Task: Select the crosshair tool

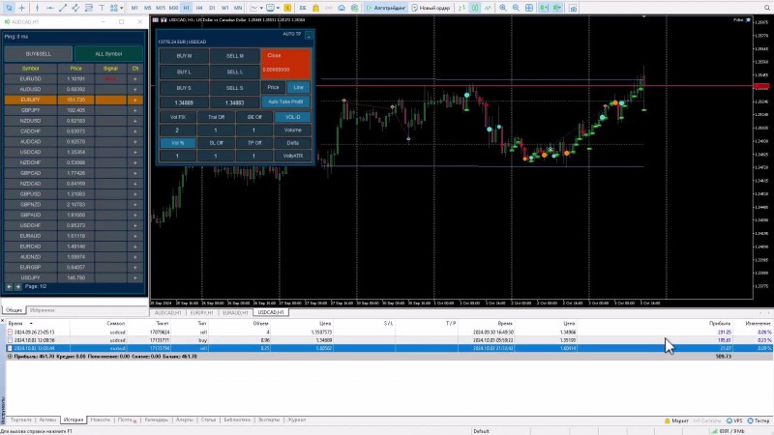Action: tap(22, 8)
